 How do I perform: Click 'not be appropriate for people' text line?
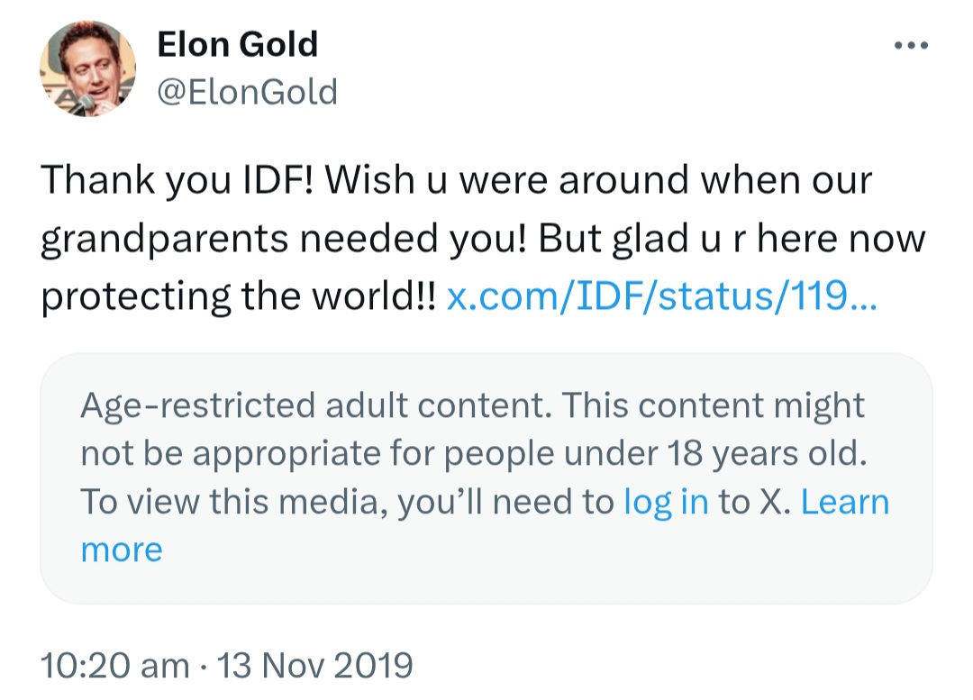click(318, 454)
